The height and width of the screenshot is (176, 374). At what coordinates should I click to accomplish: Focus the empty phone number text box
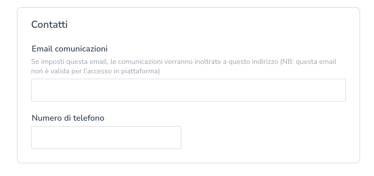[x=106, y=138]
